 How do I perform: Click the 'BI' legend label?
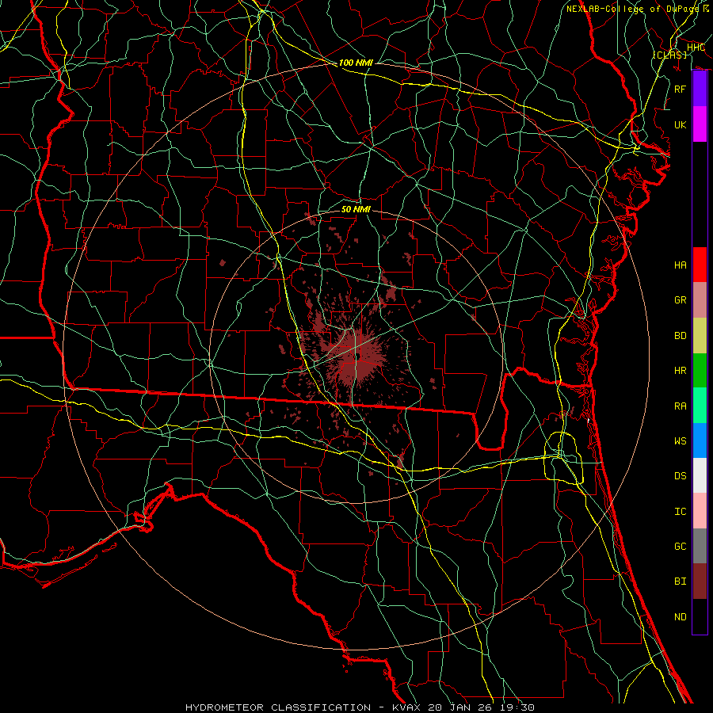681,581
